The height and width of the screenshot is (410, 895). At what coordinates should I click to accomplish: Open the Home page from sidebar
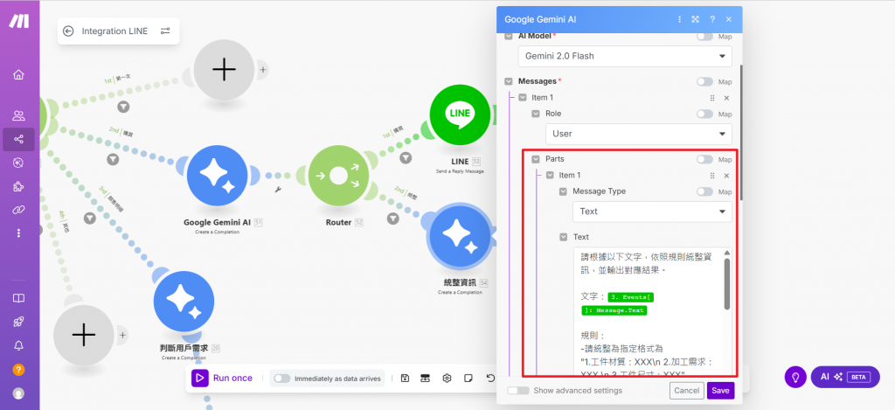coord(18,75)
